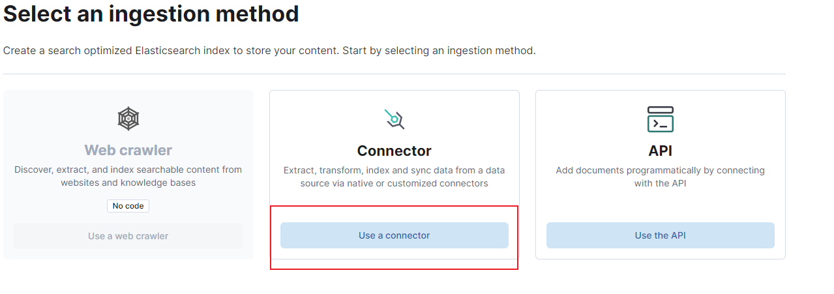This screenshot has width=834, height=294.
Task: Select the API card title
Action: [x=660, y=151]
